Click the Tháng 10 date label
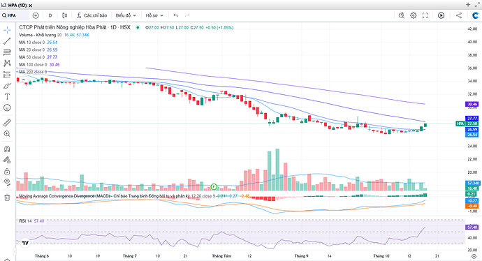The height and width of the screenshot is (261, 482). [381, 256]
